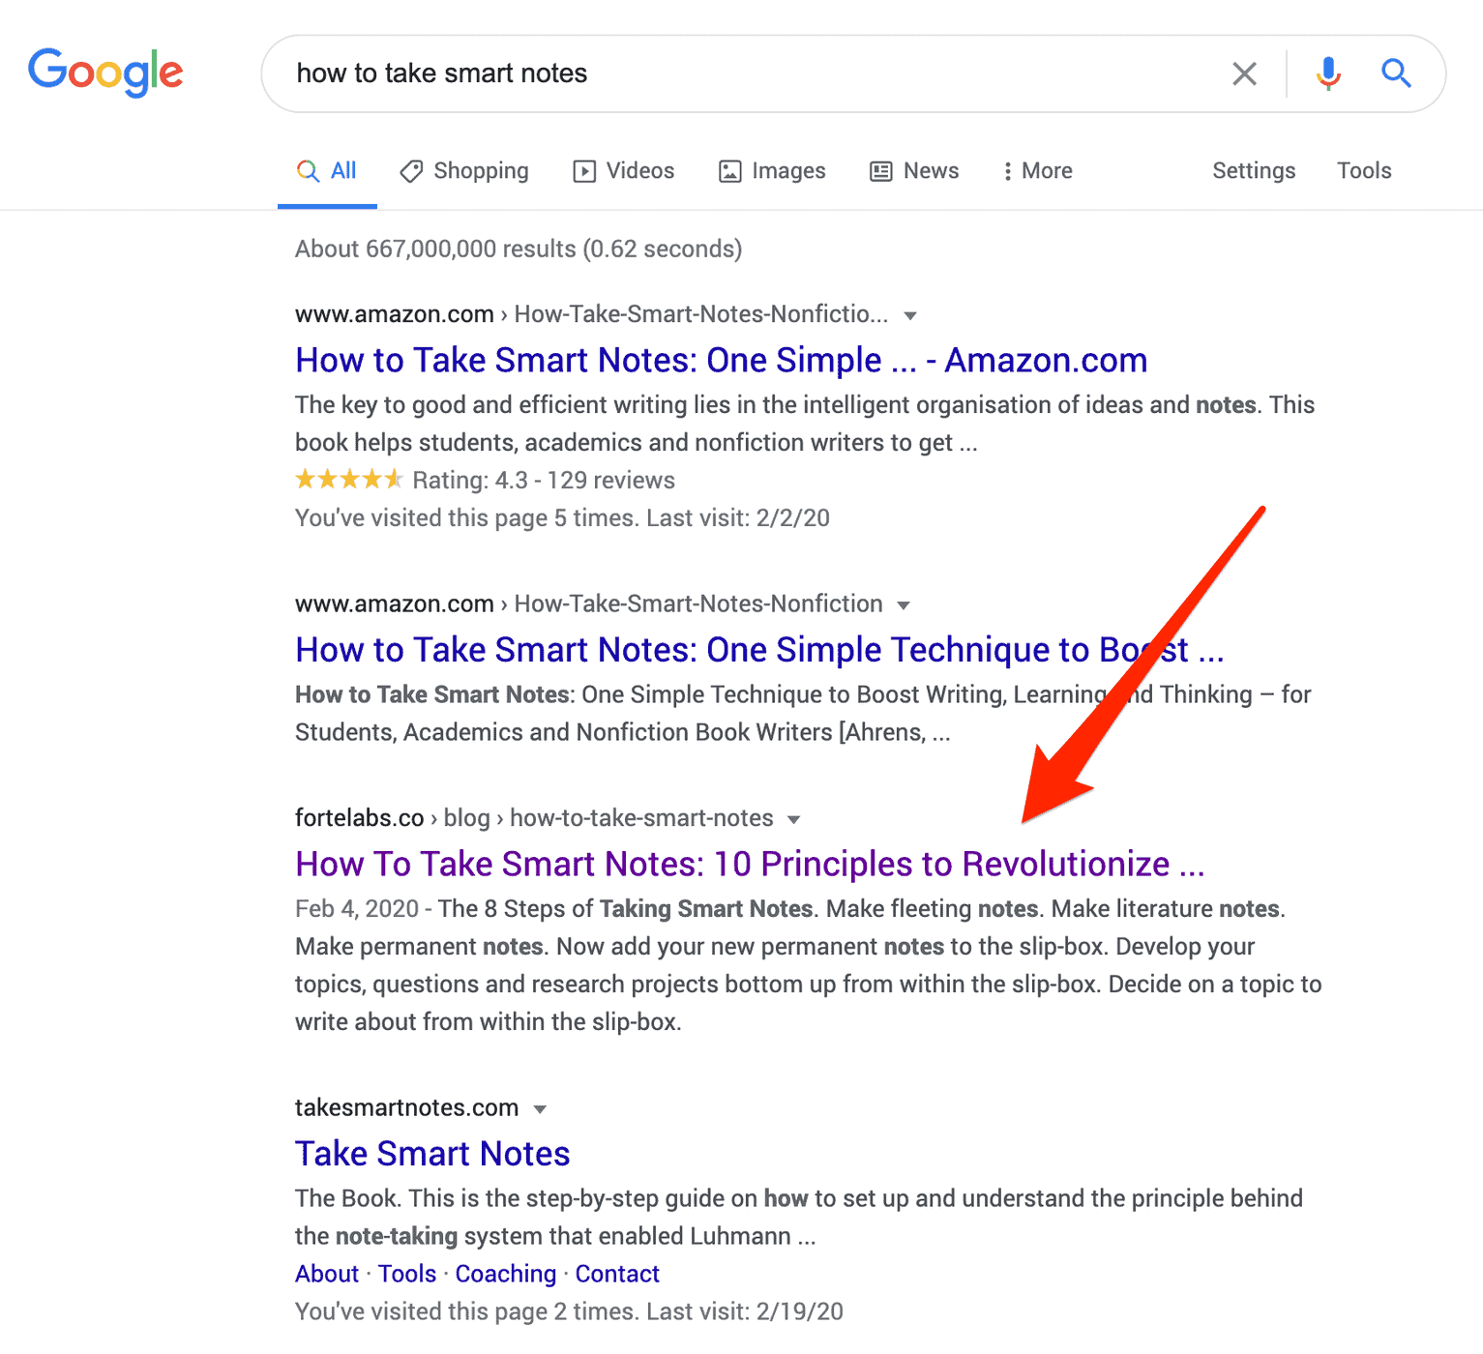
Task: Expand options for the fortelabs.co result
Action: pos(794,818)
